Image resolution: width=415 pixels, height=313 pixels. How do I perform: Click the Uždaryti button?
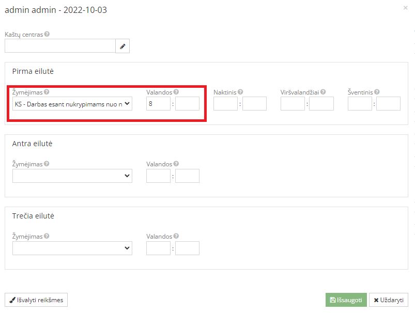(x=389, y=300)
